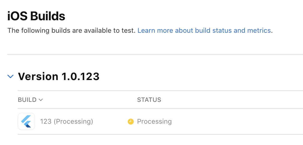Click the word "Version" in section header
The height and width of the screenshot is (145, 303).
click(38, 76)
